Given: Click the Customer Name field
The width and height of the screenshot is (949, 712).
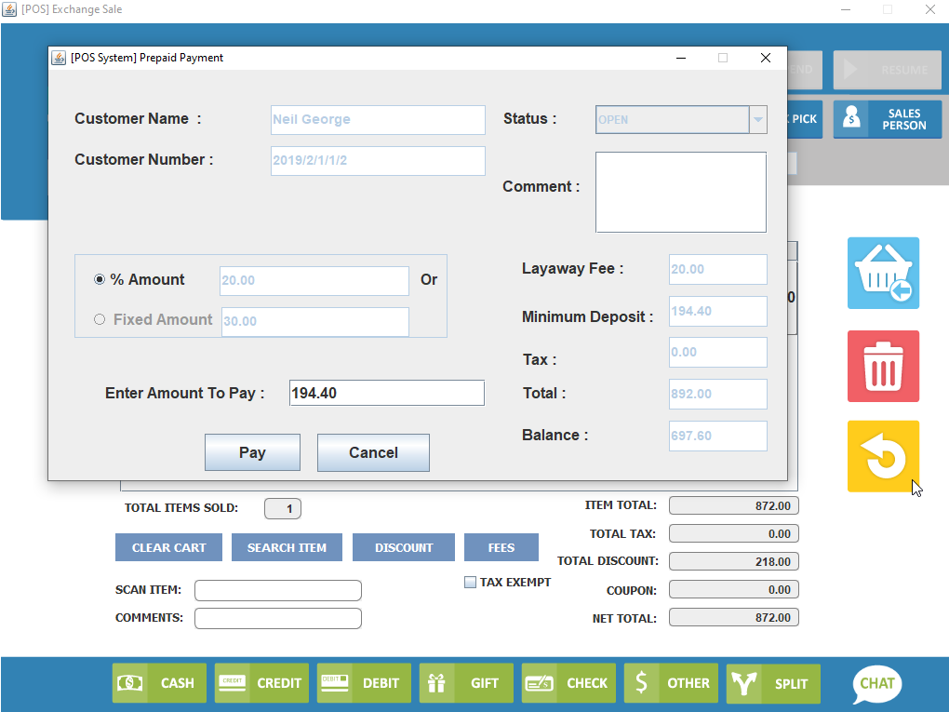Looking at the screenshot, I should (x=378, y=120).
